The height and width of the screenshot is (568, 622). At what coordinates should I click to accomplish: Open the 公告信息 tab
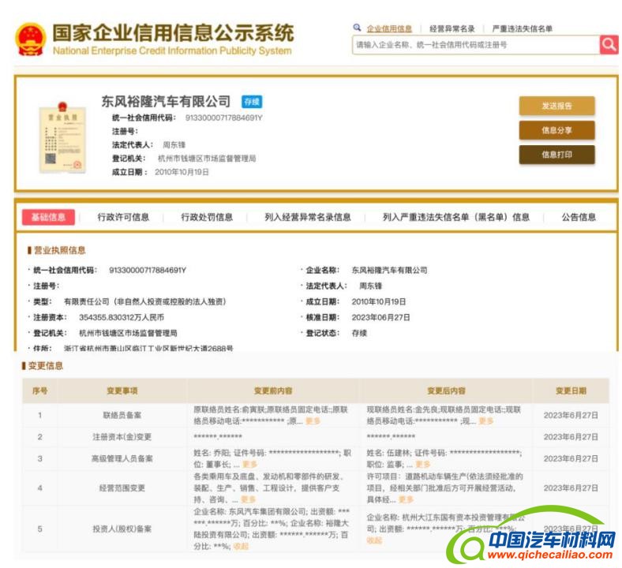click(579, 217)
